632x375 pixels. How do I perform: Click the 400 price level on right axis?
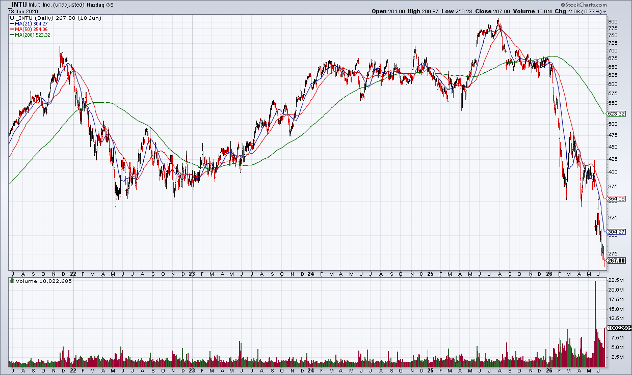[x=612, y=172]
